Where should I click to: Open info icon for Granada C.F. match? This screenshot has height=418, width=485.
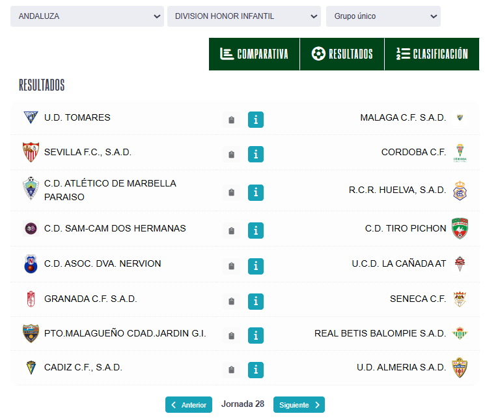point(255,301)
